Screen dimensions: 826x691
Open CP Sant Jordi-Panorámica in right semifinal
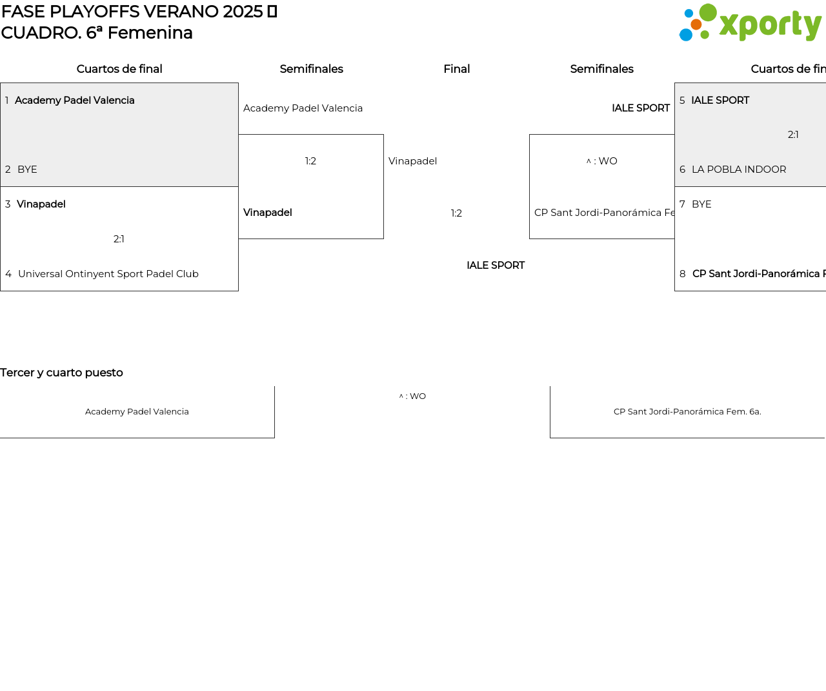[604, 213]
